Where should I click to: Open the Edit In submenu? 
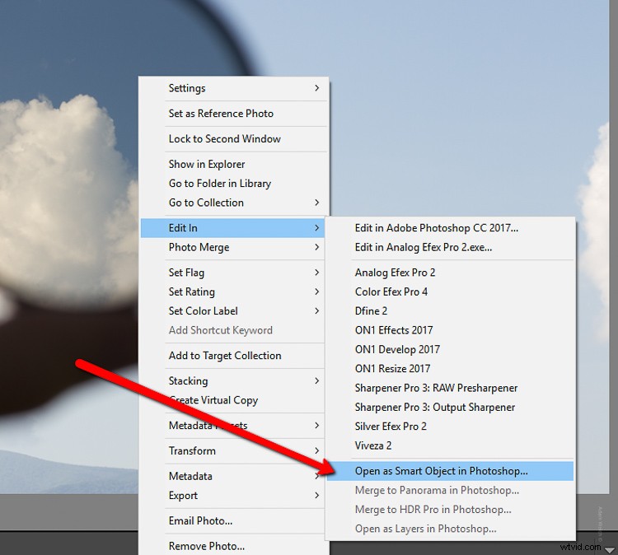pos(232,227)
